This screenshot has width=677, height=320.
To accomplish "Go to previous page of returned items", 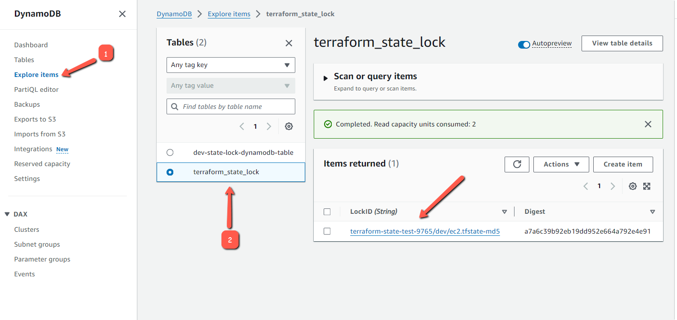I will tap(586, 186).
